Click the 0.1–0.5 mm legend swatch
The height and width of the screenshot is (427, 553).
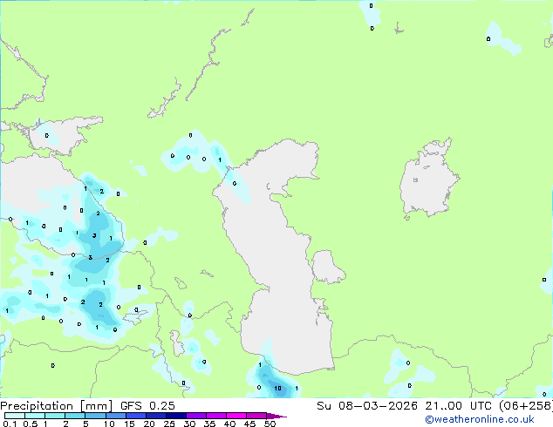click(15, 416)
